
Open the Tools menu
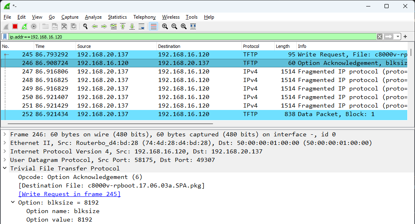[x=191, y=17]
